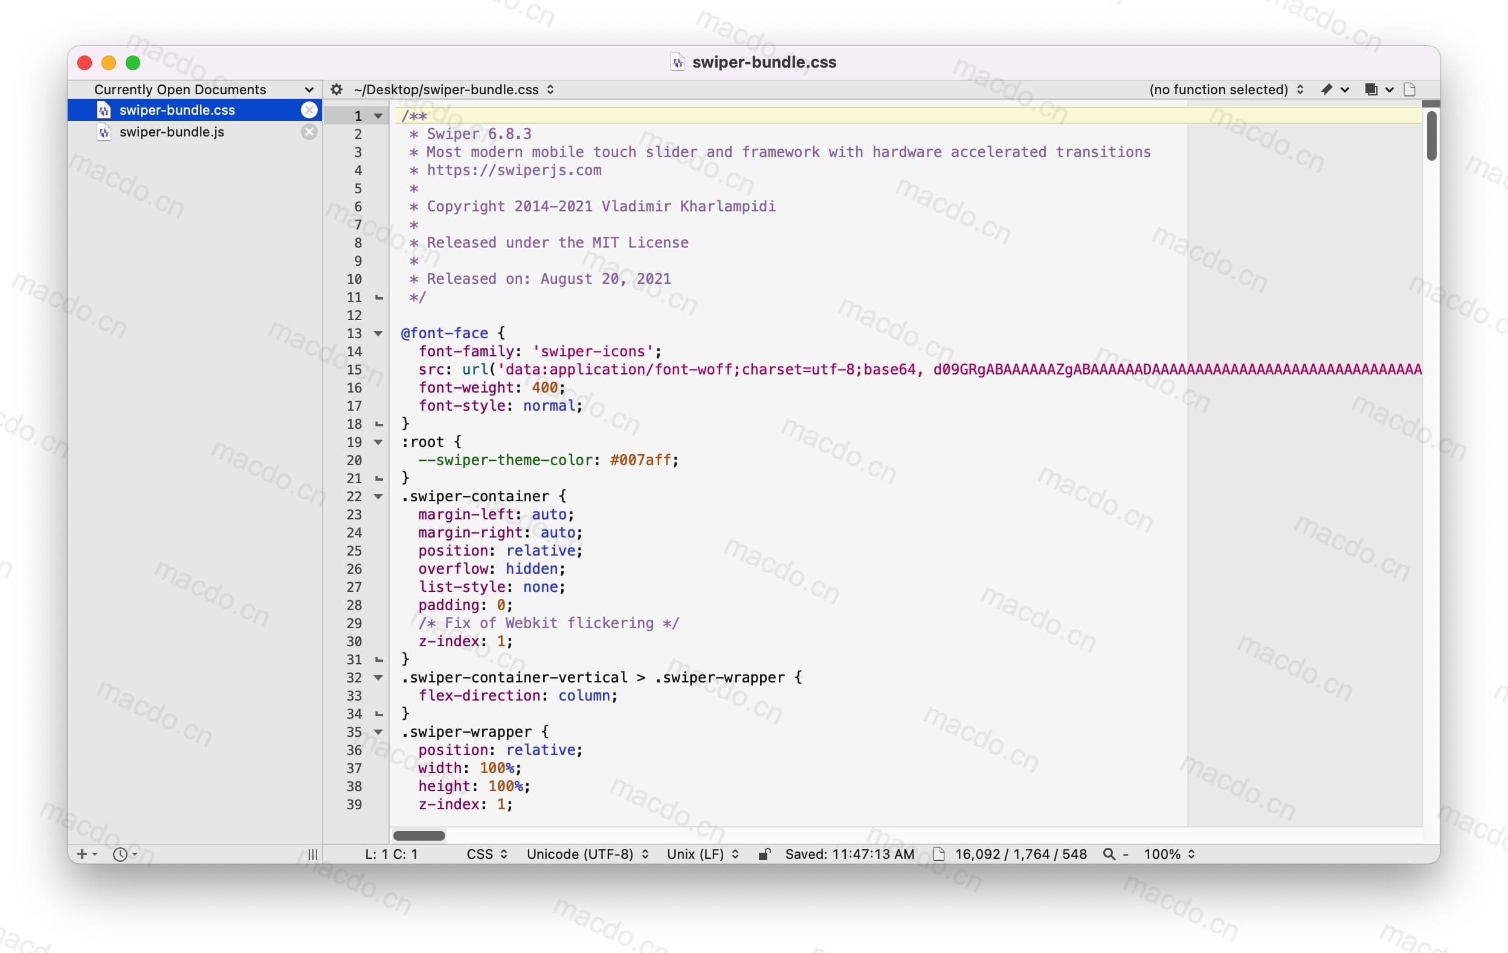
Task: Click the sidebar resize grip handle
Action: point(313,854)
